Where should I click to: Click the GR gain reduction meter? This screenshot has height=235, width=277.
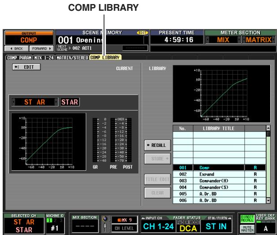click(95, 140)
